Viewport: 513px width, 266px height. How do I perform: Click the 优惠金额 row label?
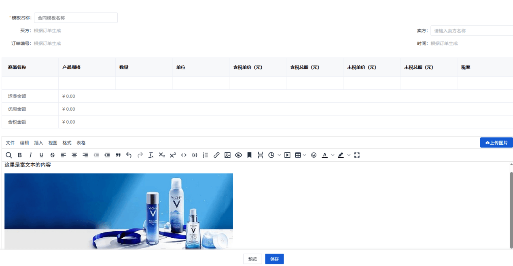(17, 109)
